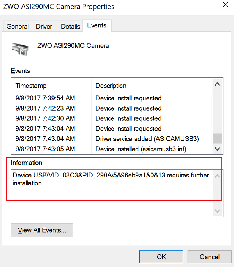Click Information box scroll up arrow
Image resolution: width=234 pixels, height=267 pixels.
click(x=217, y=176)
